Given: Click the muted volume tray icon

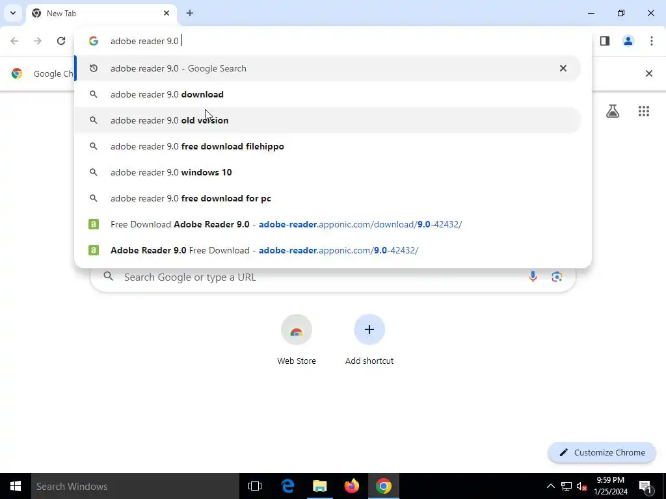Looking at the screenshot, I should click(582, 486).
